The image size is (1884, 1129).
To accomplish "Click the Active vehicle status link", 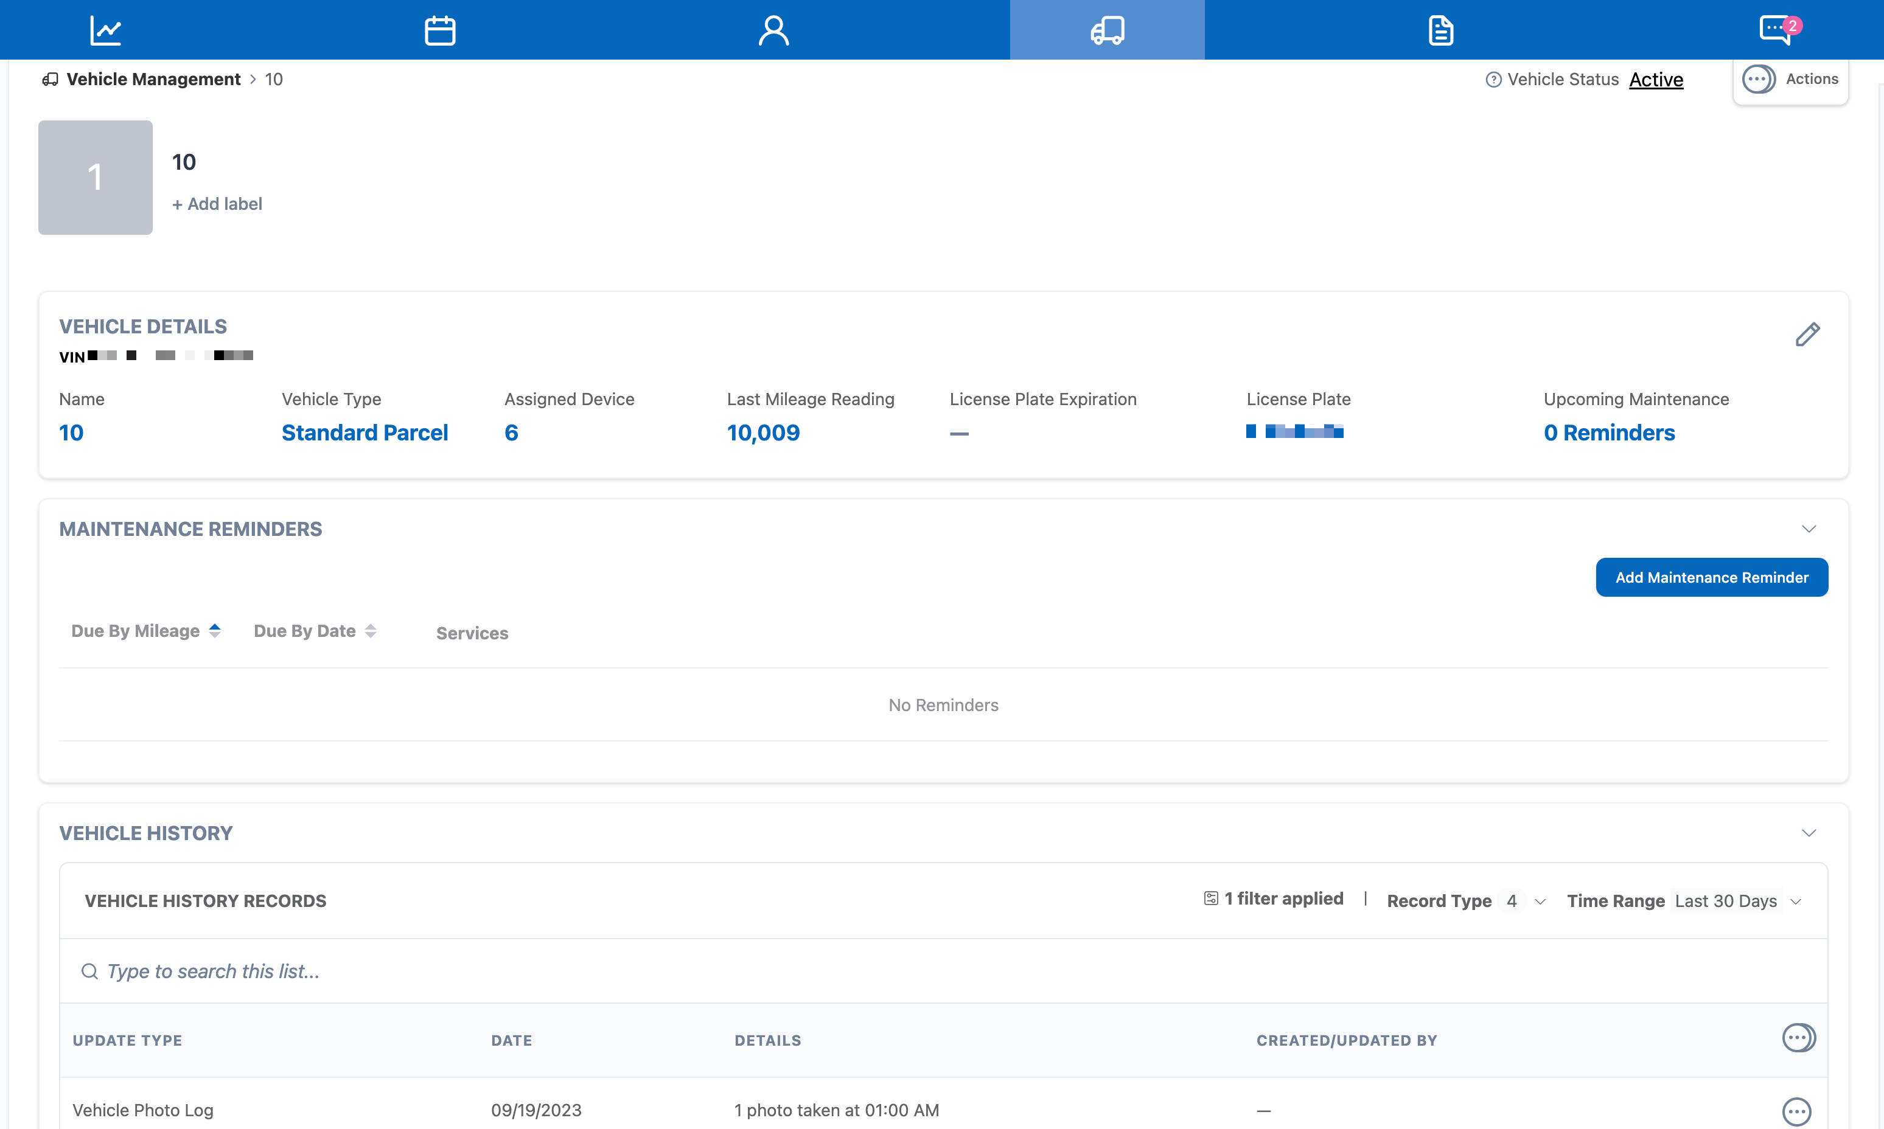I will (1656, 80).
